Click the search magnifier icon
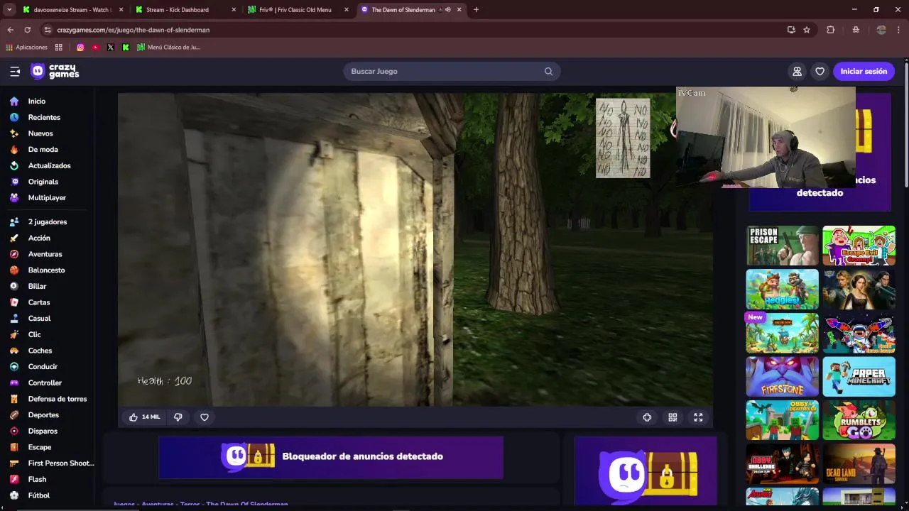 point(548,71)
